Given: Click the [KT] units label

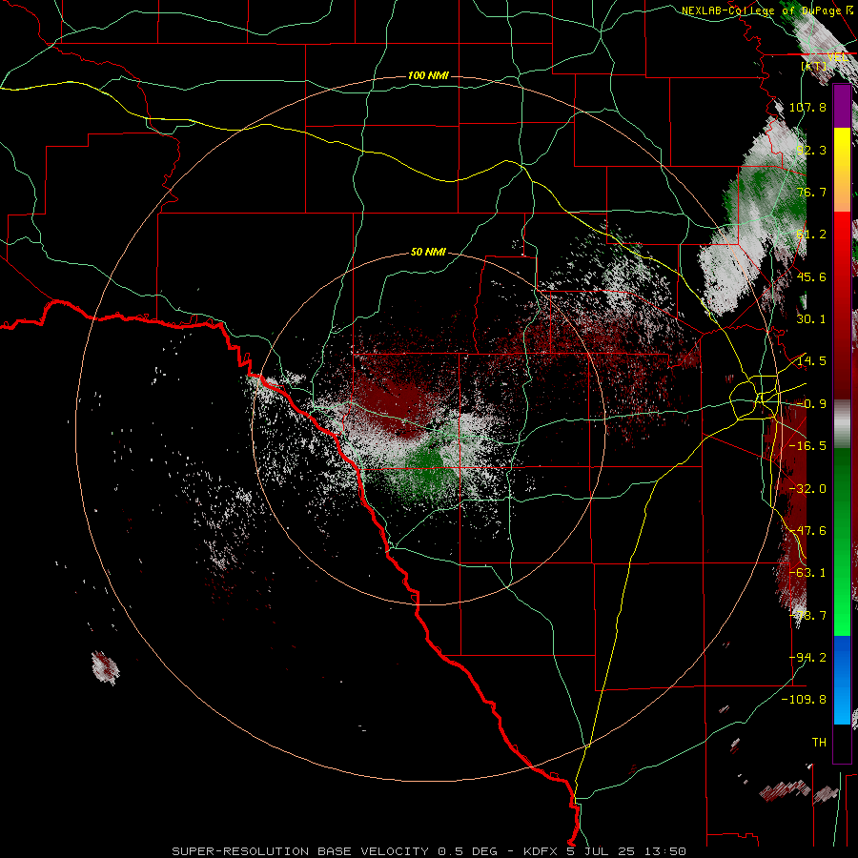Looking at the screenshot, I should [814, 66].
